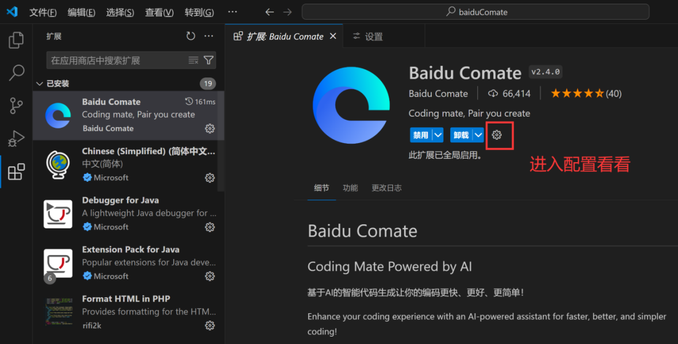Open extensions panel more actions menu

(x=209, y=36)
